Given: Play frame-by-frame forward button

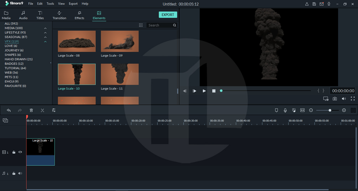Looking at the screenshot, I should coord(194,91).
